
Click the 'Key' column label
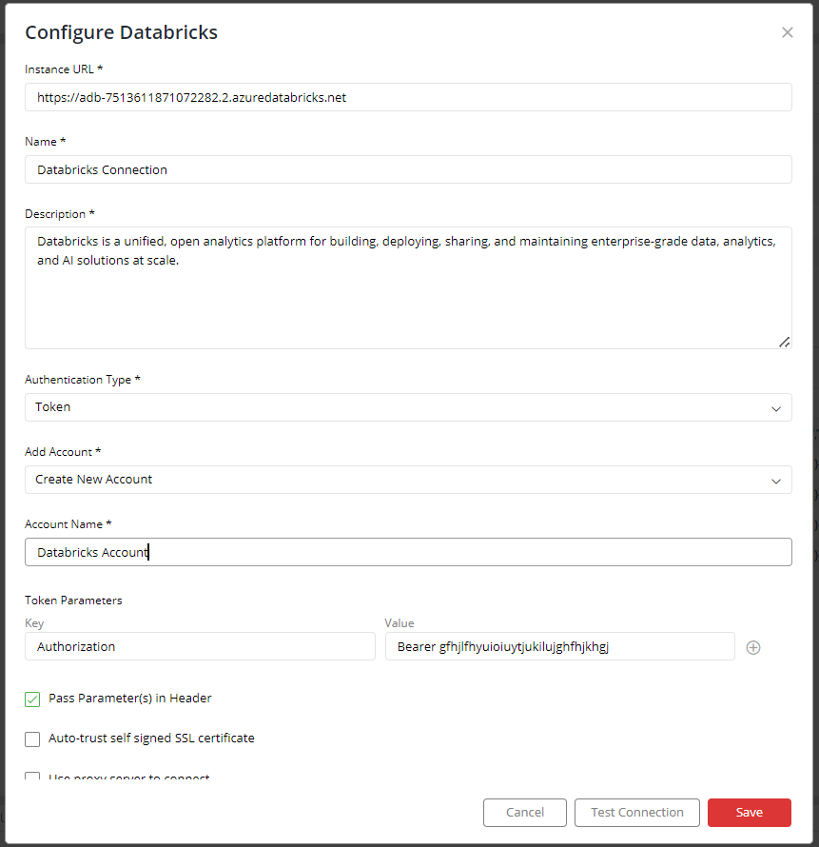(x=34, y=622)
